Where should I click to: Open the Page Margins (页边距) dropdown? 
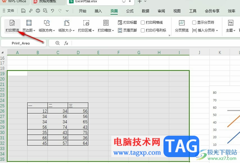tap(29, 26)
